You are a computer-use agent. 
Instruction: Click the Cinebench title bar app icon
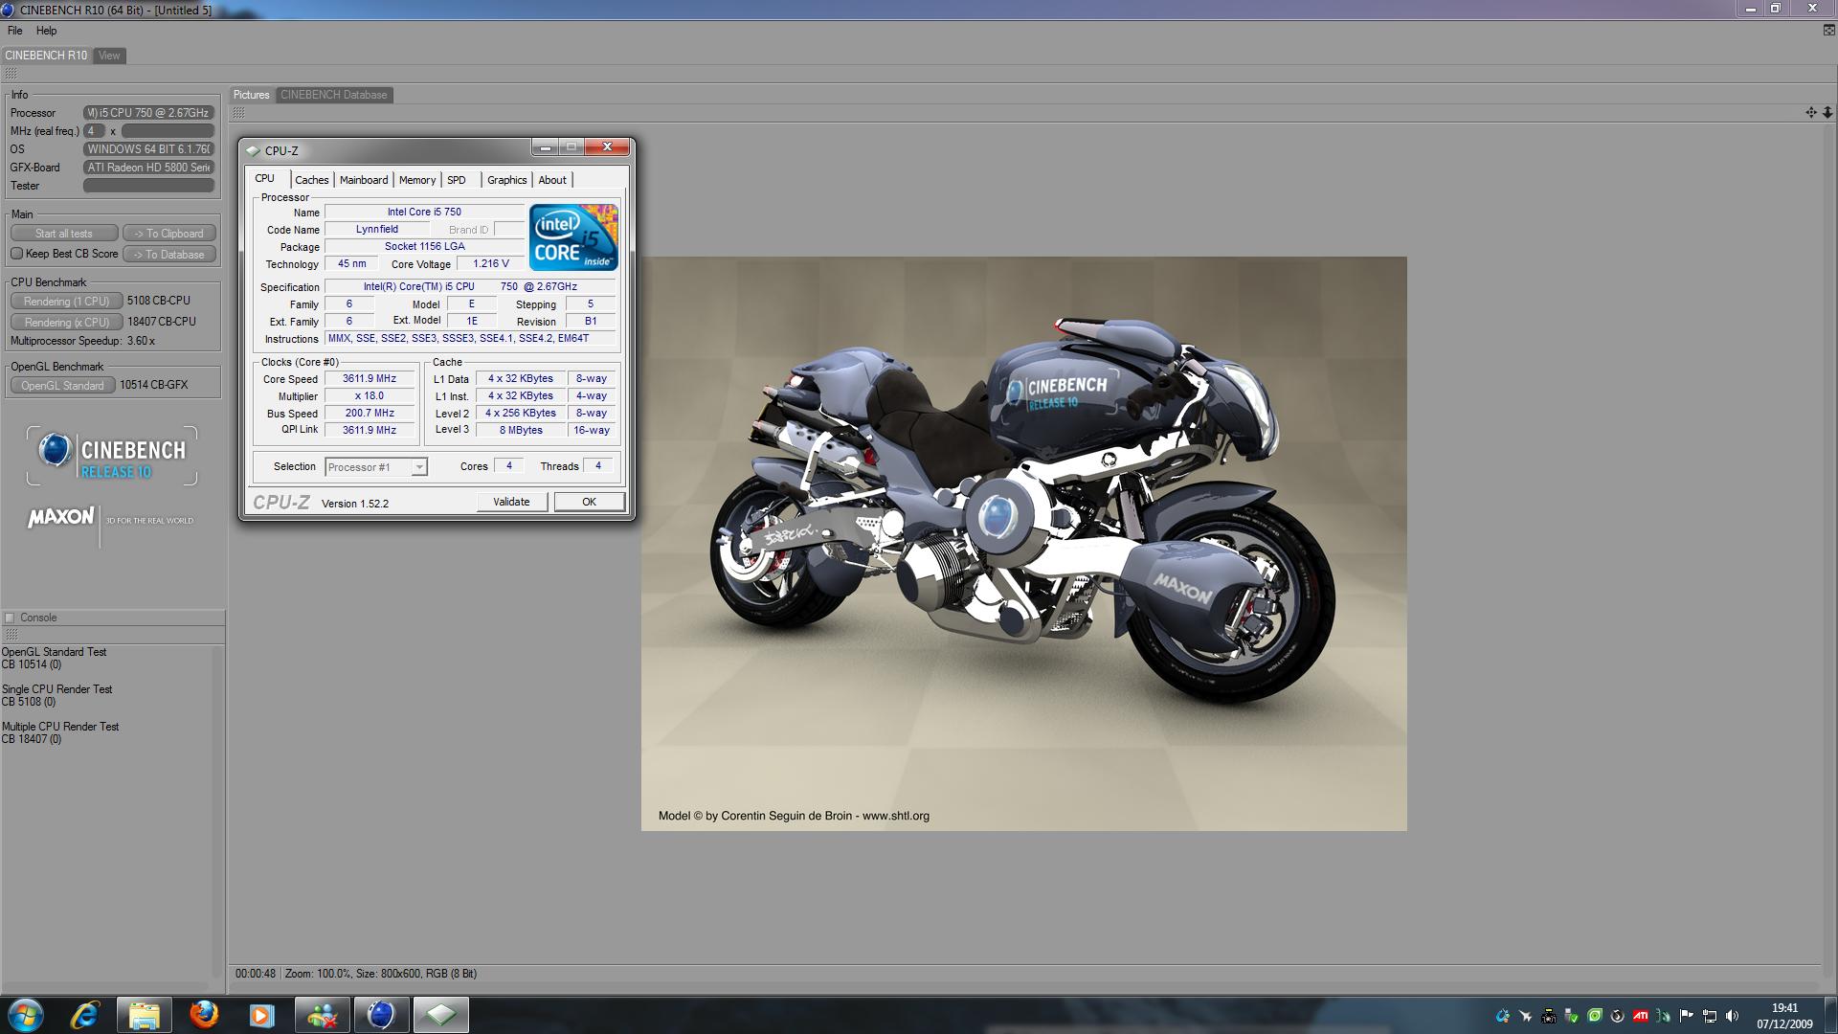coord(8,10)
